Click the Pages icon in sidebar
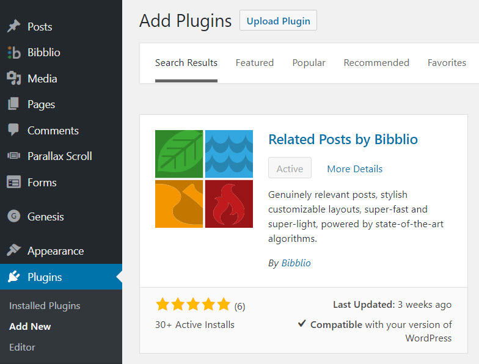 point(13,104)
